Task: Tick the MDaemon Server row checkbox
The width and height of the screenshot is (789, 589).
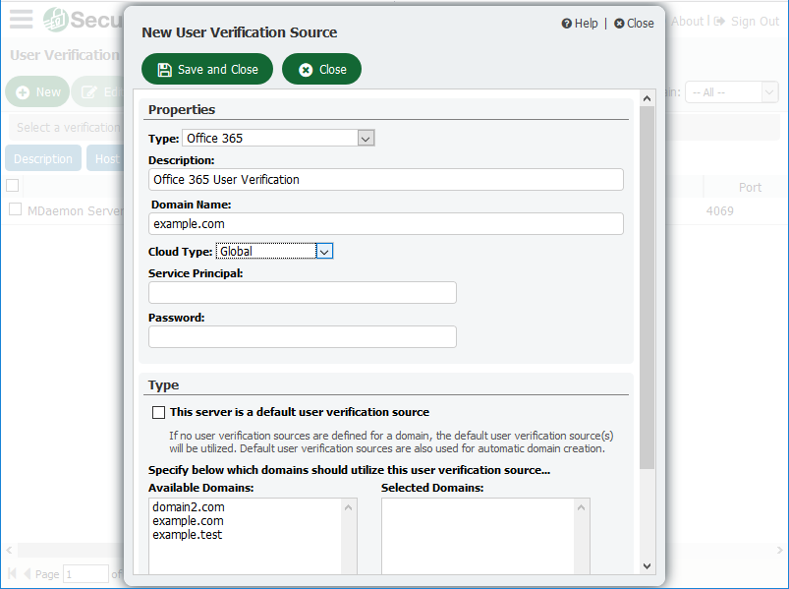Action: [16, 208]
